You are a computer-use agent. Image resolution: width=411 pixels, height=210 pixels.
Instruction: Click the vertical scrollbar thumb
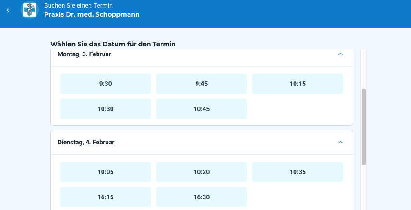pos(364,126)
